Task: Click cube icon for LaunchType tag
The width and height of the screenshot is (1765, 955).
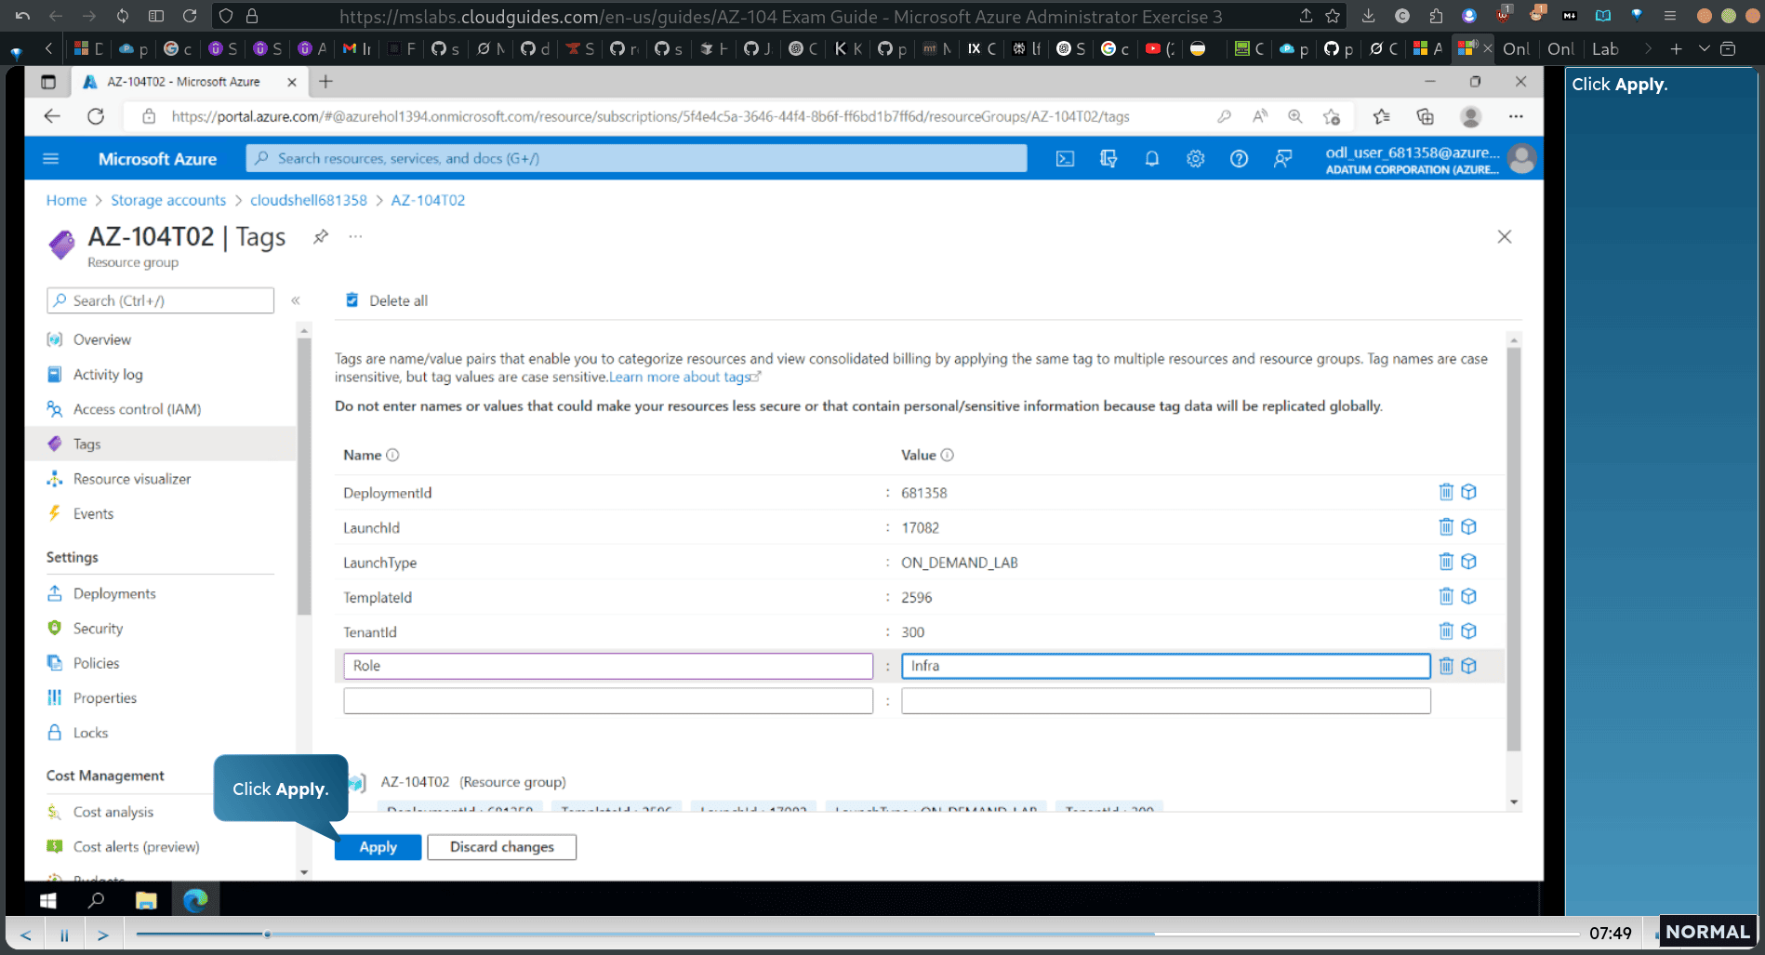Action: point(1469,561)
